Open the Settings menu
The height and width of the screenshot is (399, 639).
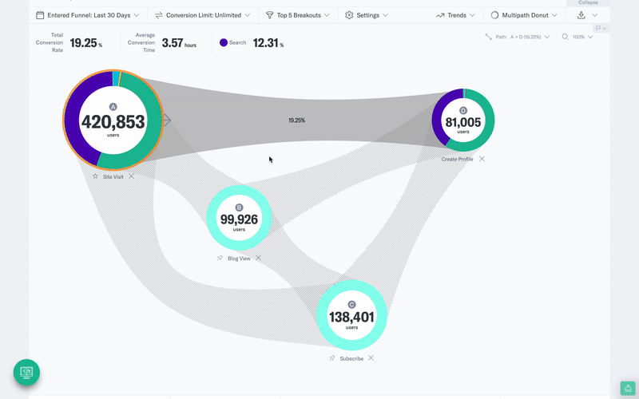[367, 15]
